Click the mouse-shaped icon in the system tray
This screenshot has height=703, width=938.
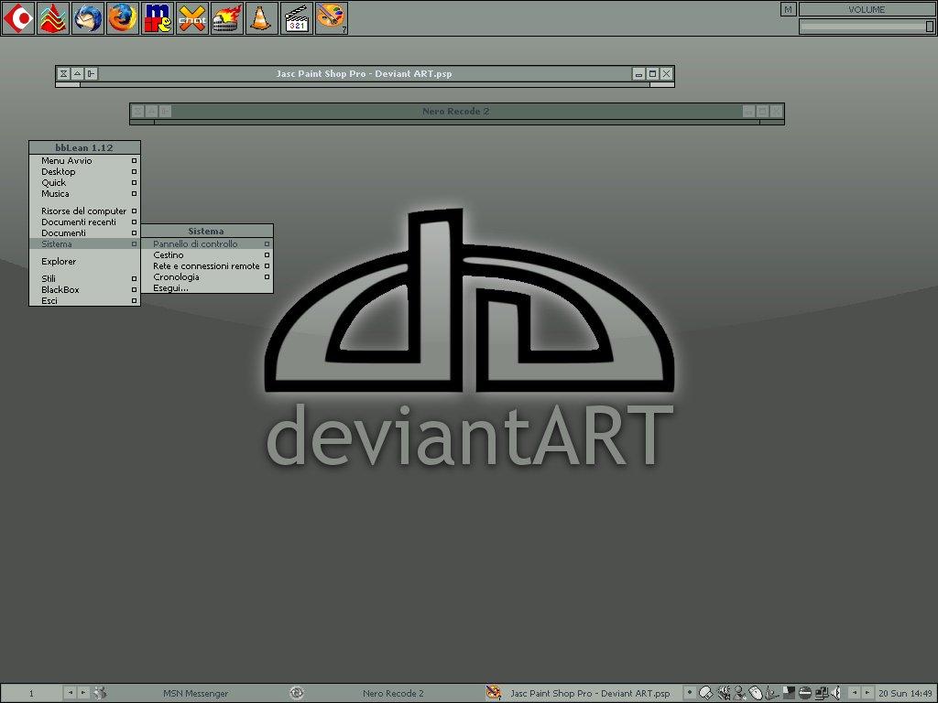[756, 694]
